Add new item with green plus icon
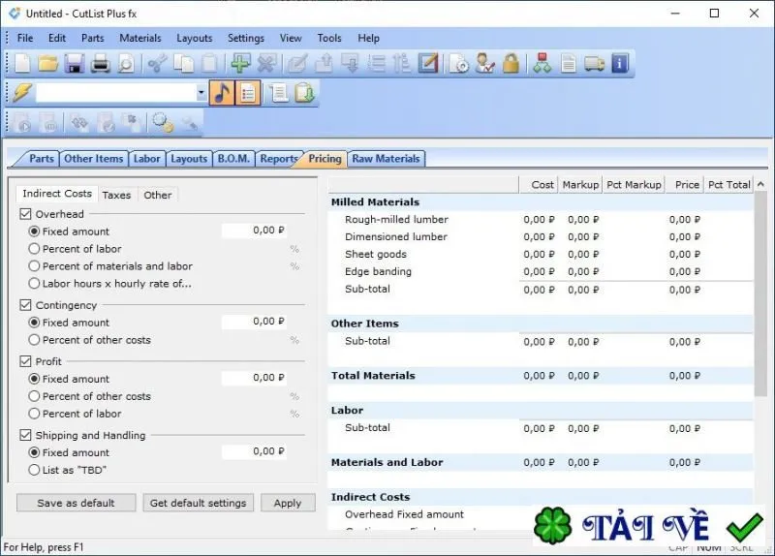This screenshot has width=775, height=556. point(240,64)
